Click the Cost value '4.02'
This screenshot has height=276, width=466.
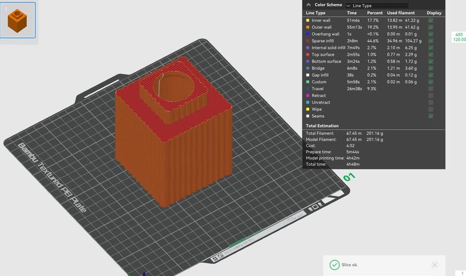[350, 146]
